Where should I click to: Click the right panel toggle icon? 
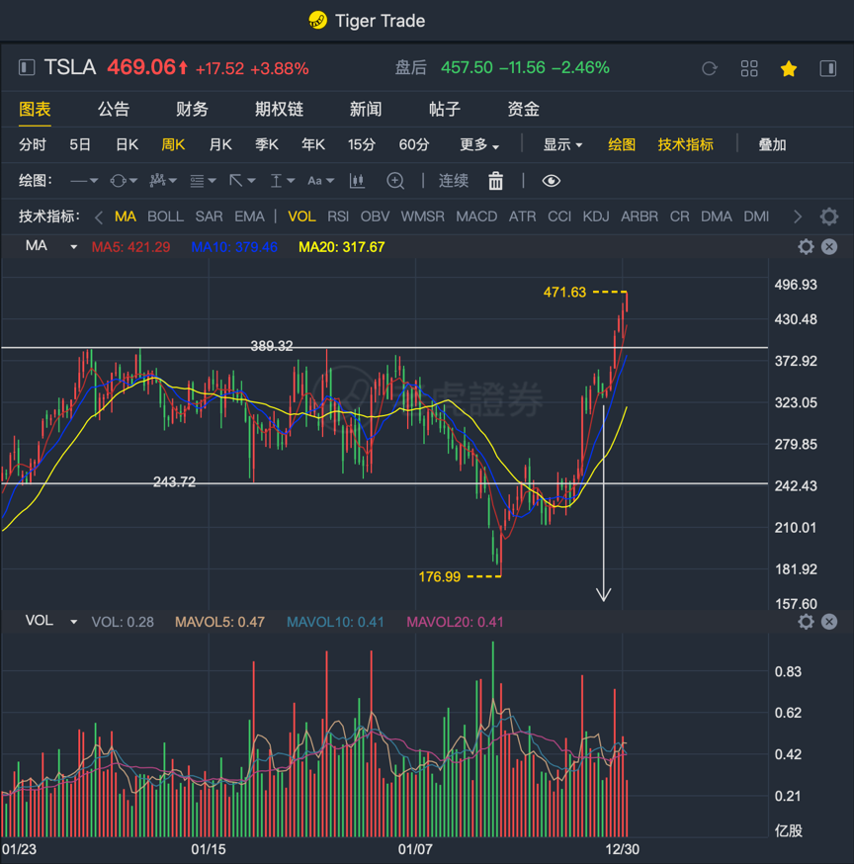(x=828, y=68)
